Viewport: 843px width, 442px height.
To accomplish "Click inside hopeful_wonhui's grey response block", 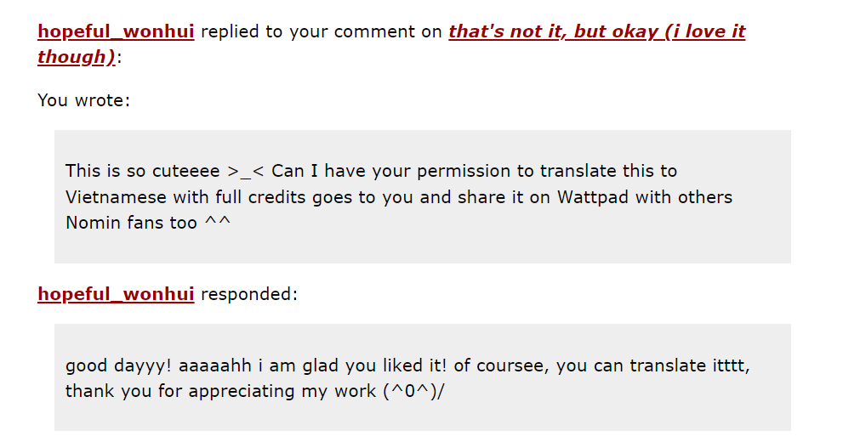I will pos(423,377).
